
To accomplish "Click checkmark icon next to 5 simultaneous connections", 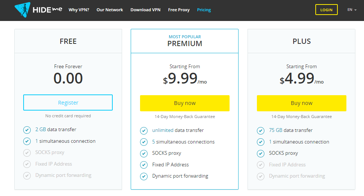I will 144,142.
